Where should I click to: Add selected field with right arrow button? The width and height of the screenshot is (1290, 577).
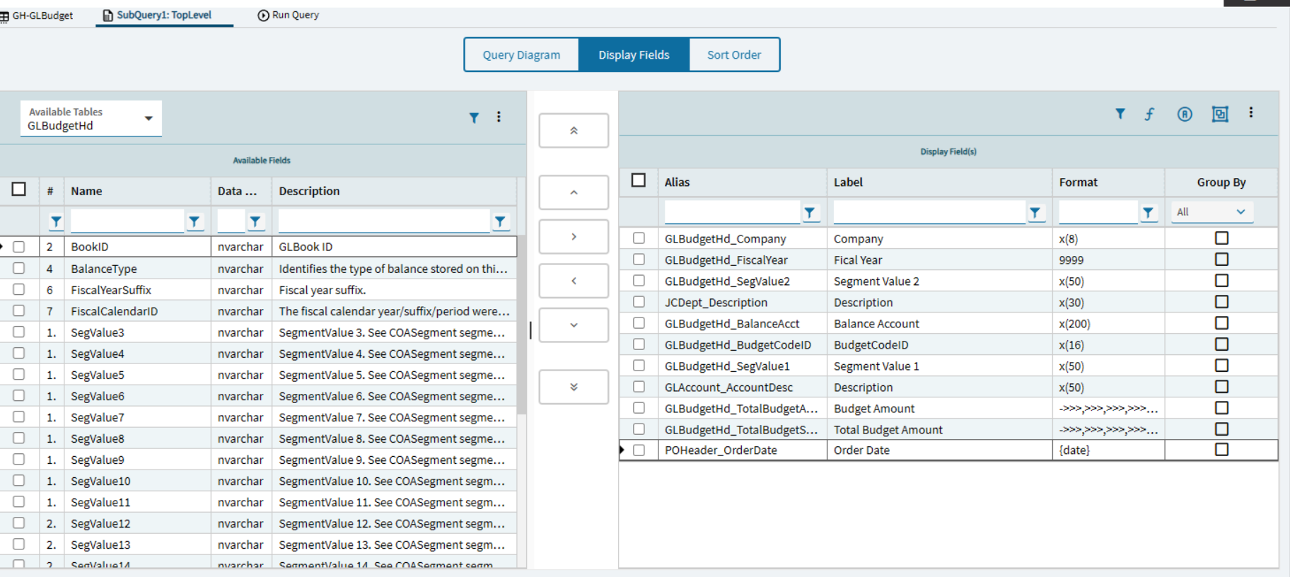(x=574, y=237)
